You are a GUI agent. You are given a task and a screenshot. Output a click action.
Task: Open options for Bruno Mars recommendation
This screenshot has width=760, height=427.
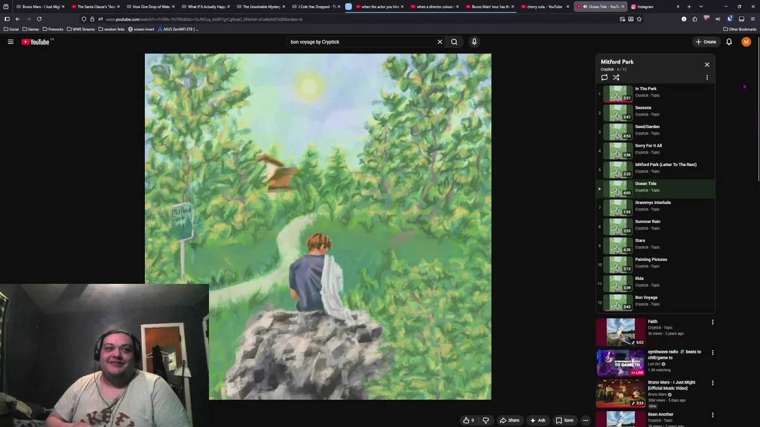712,383
